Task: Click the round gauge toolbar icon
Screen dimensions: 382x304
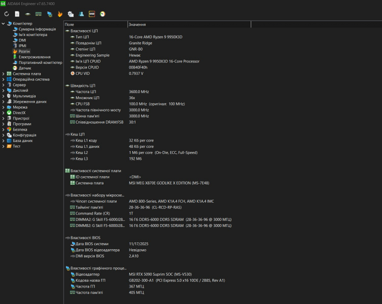Action: click(x=102, y=14)
